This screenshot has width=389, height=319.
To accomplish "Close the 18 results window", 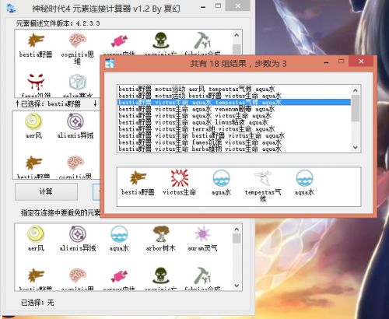I will click(361, 61).
